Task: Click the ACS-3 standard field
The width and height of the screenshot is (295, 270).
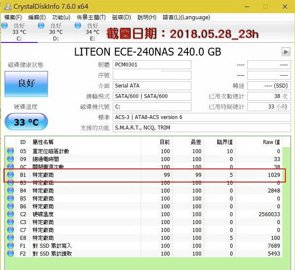Action: coord(201,117)
